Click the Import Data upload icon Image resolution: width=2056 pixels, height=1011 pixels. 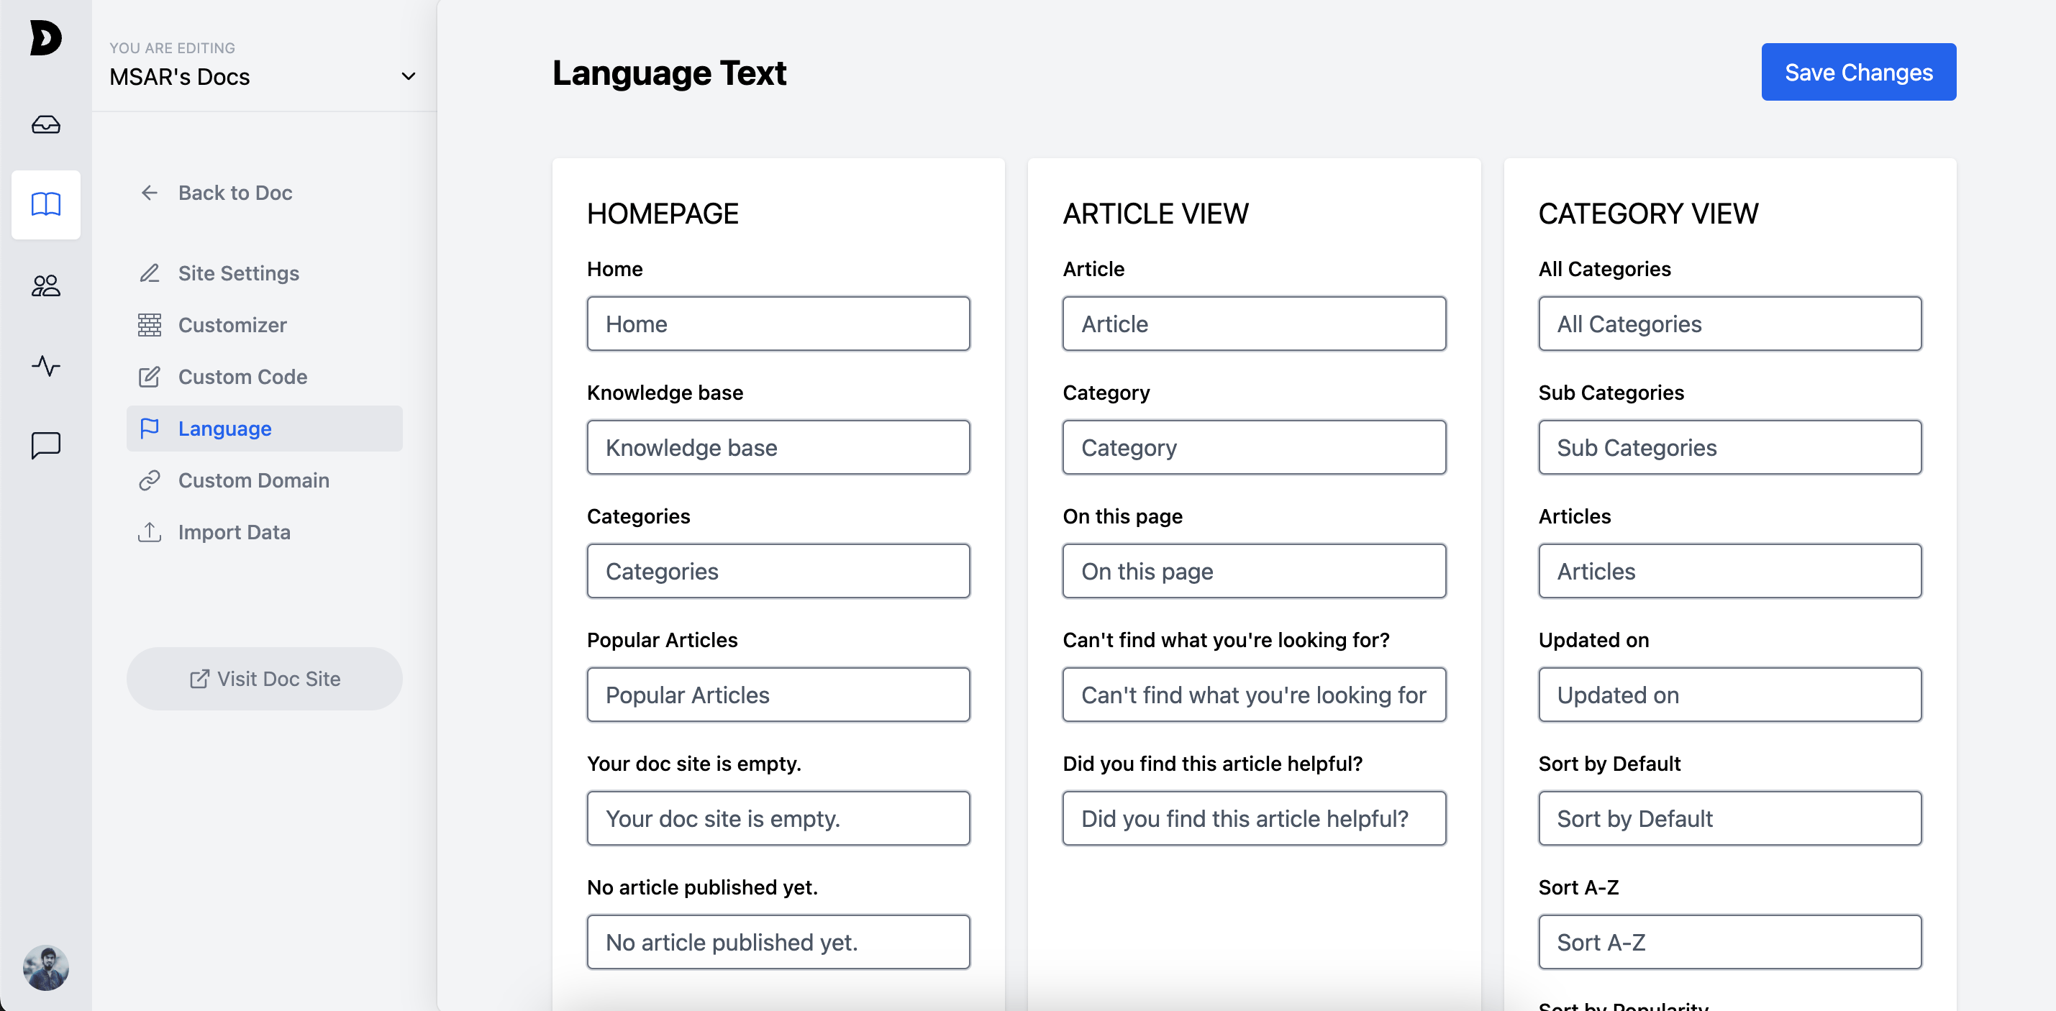coord(148,531)
